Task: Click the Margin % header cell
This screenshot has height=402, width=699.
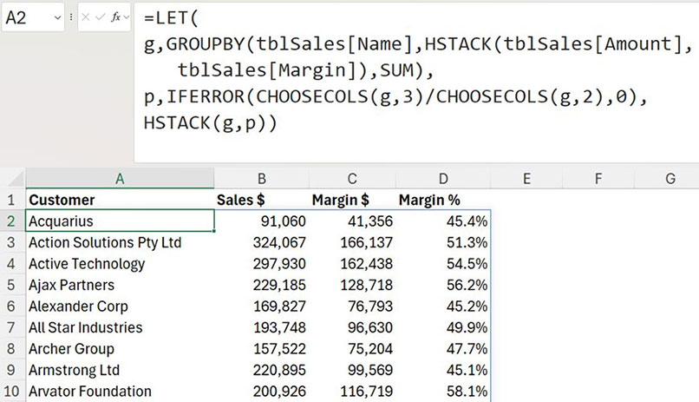Action: coord(443,200)
